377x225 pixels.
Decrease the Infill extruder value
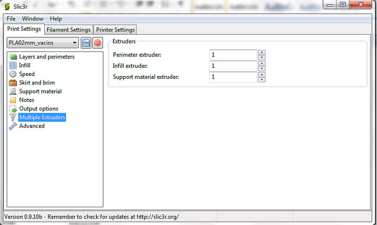tap(262, 68)
